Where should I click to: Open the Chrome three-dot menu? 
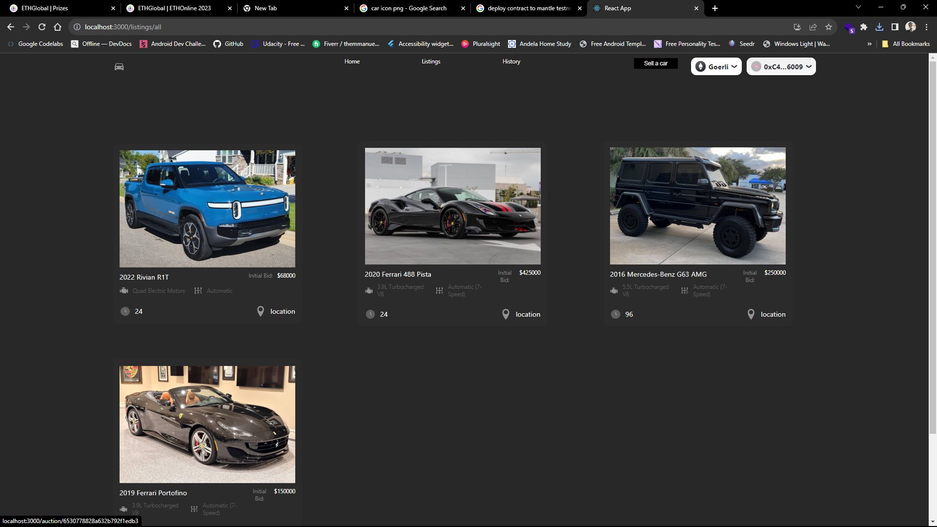926,27
